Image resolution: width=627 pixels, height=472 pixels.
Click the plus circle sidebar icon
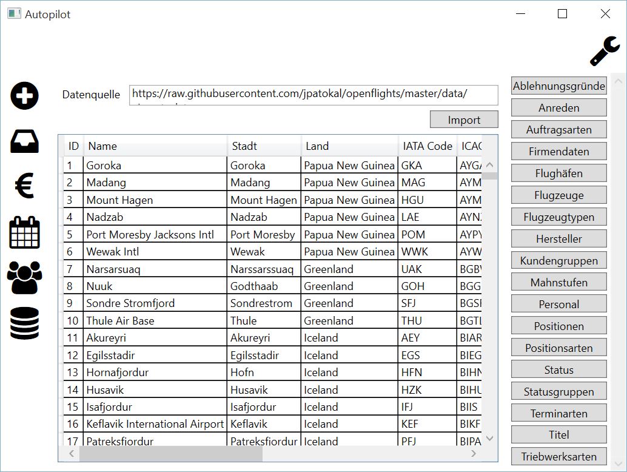point(24,96)
